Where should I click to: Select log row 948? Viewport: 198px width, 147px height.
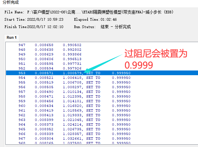102,50
